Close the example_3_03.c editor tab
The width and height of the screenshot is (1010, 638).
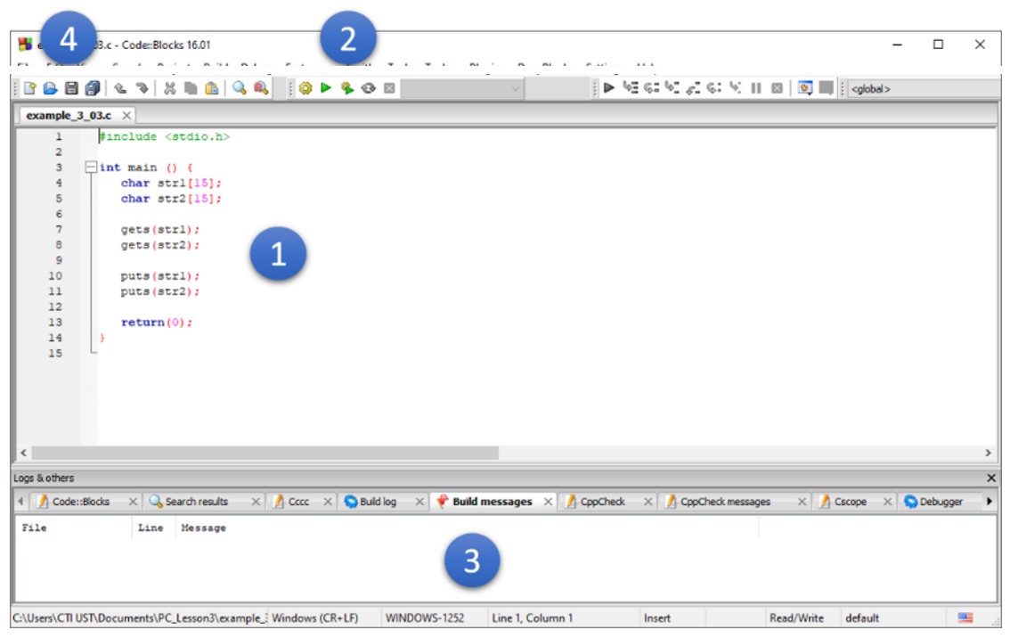(126, 116)
